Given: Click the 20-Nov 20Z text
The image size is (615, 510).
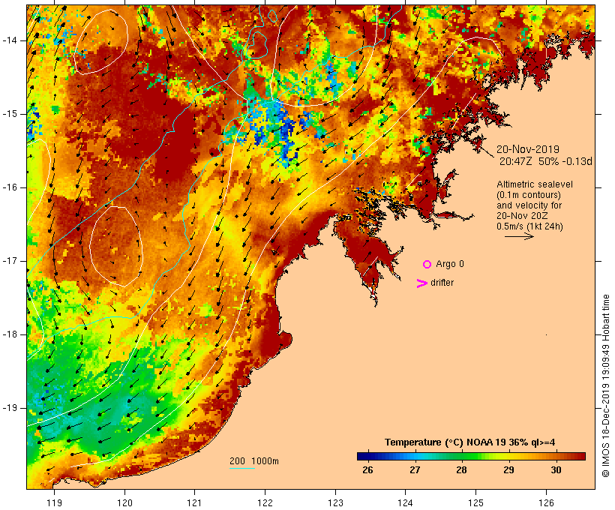Looking at the screenshot, I should click(522, 216).
